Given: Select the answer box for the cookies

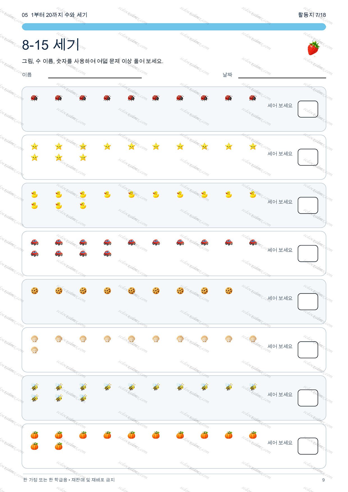Looking at the screenshot, I should pyautogui.click(x=308, y=302).
